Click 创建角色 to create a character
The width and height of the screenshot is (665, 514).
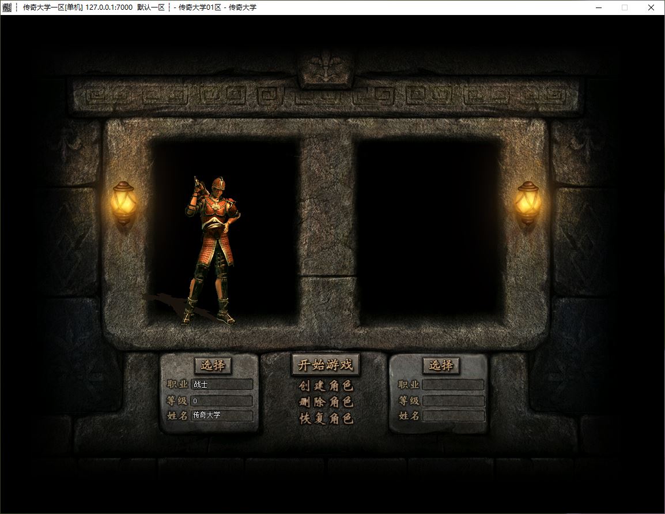[x=325, y=386]
